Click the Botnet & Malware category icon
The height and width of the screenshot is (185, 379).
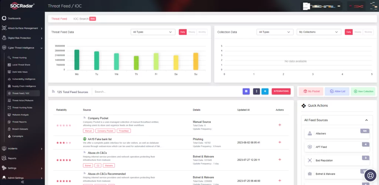[310, 174]
